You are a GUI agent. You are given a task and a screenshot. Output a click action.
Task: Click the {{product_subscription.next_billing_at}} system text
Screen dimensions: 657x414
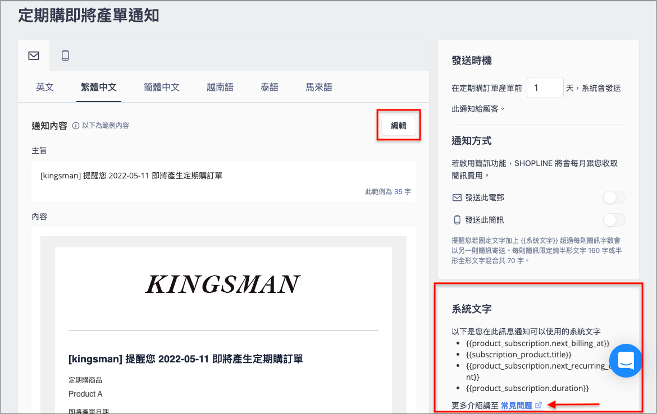537,343
